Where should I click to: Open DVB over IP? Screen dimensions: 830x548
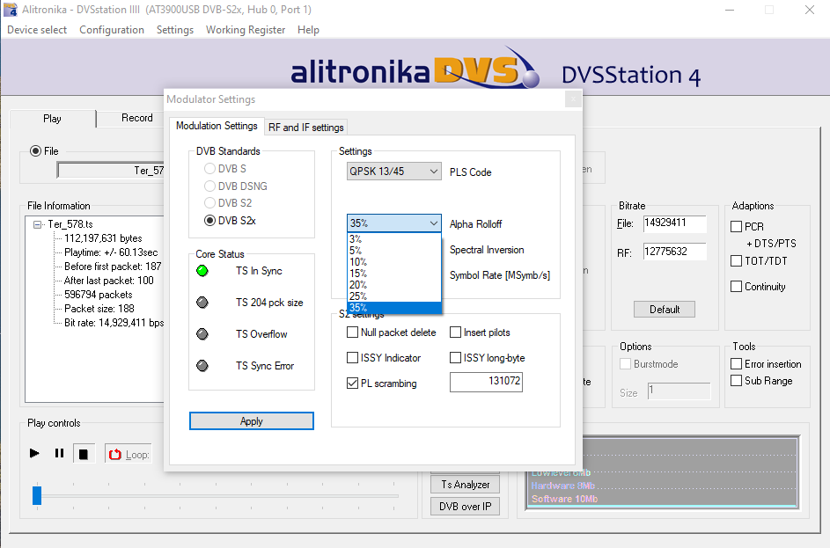(466, 506)
